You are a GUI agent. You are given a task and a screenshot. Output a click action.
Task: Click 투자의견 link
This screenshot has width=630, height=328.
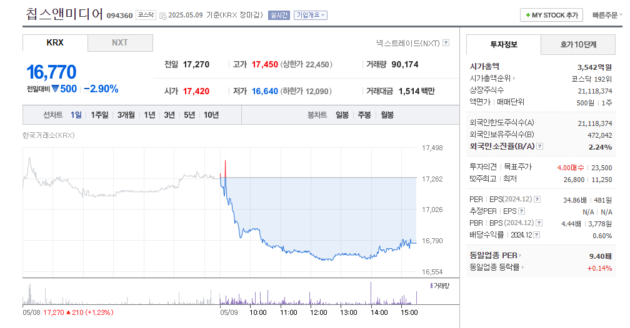[x=483, y=167]
